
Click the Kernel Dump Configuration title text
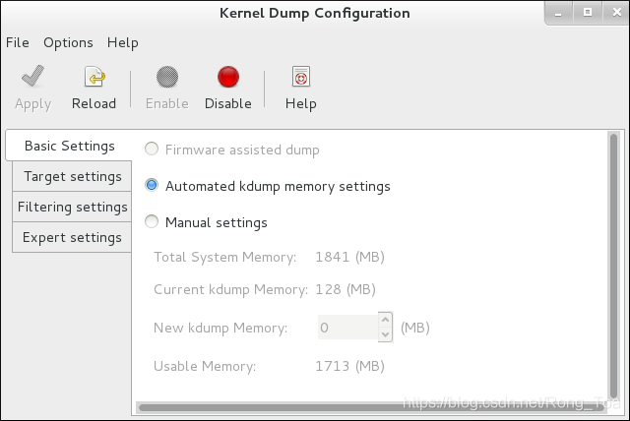pos(315,13)
